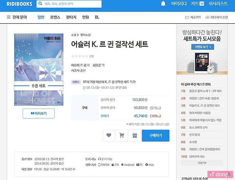Click the cart count badge 50
The image size is (235, 180).
click(202, 4)
